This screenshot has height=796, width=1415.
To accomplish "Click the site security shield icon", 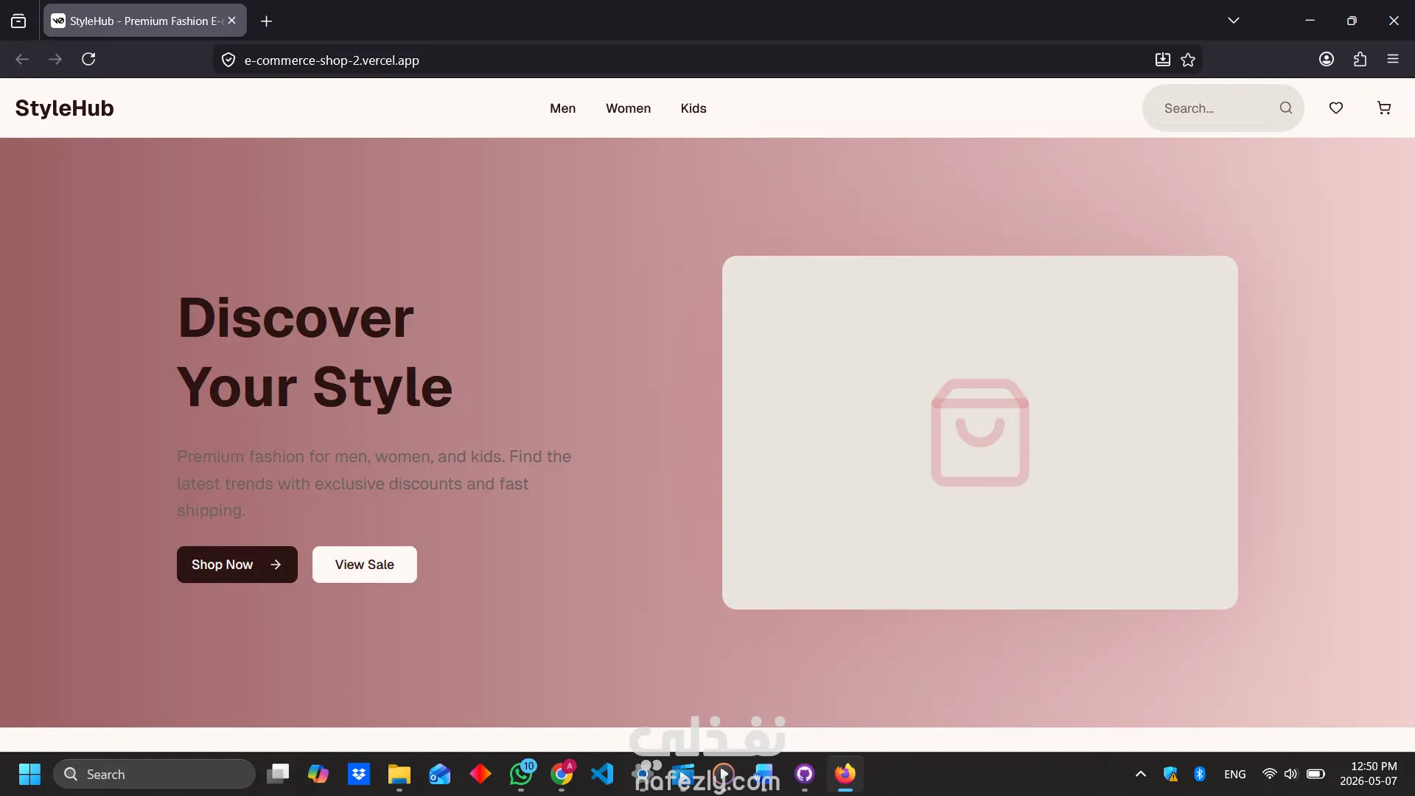I will click(228, 60).
